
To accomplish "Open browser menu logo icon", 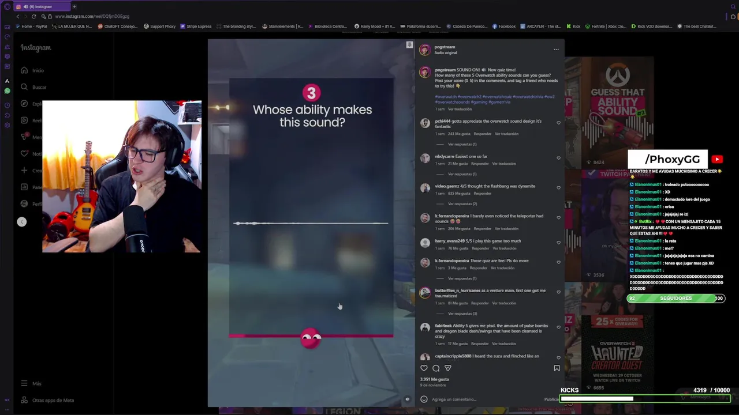I will (7, 6).
